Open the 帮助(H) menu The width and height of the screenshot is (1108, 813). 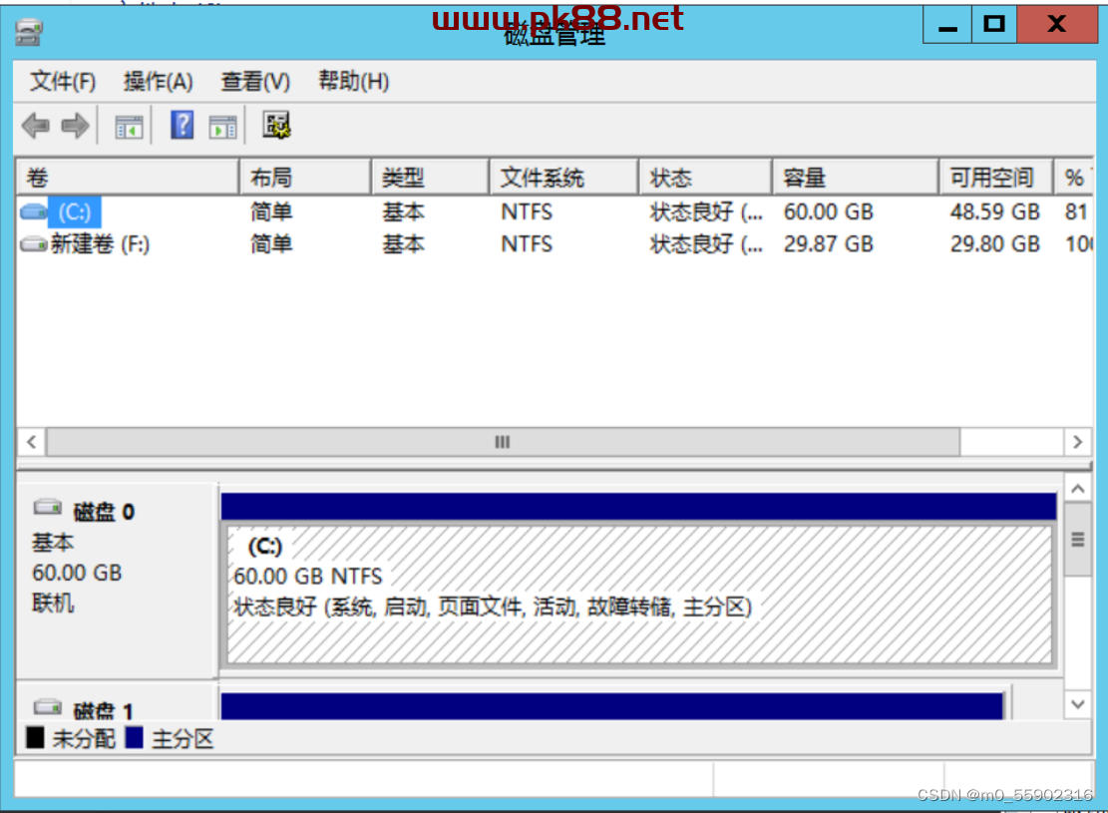pos(353,82)
